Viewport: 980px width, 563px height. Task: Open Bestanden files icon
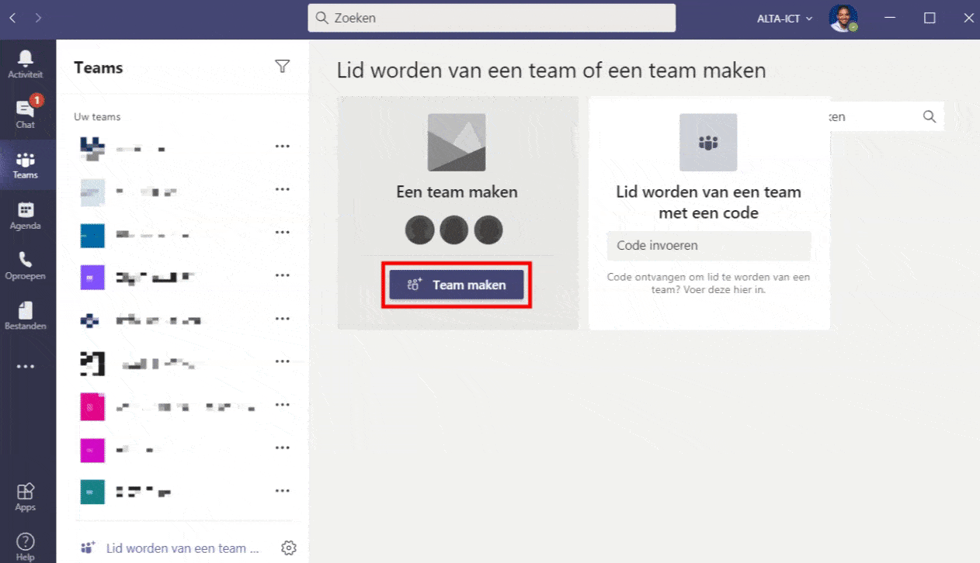[x=26, y=316]
